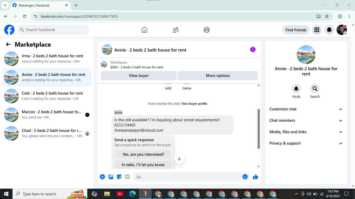This screenshot has width=355, height=199.
Task: Click the More options button
Action: [x=218, y=76]
